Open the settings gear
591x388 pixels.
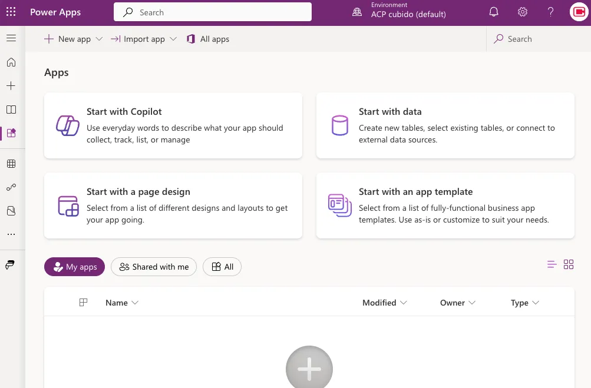click(521, 12)
